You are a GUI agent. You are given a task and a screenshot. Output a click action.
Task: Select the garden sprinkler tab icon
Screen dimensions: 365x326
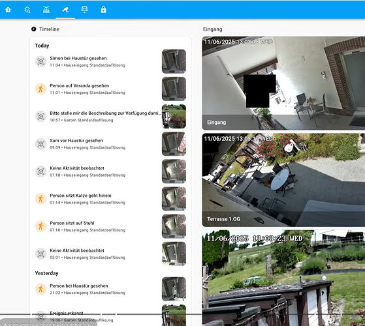click(x=46, y=10)
